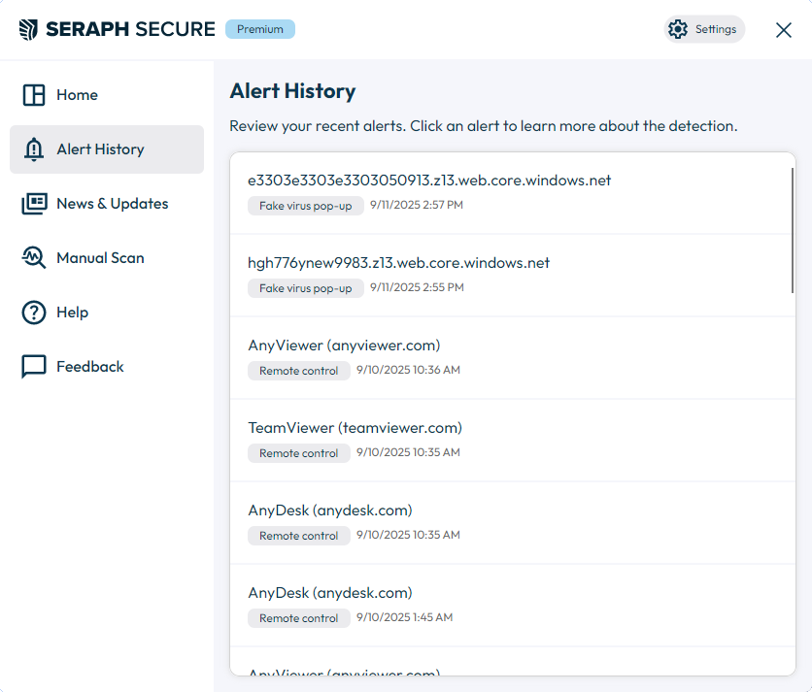Click the 9/10/2025 1:45 AM timestamp

(404, 617)
